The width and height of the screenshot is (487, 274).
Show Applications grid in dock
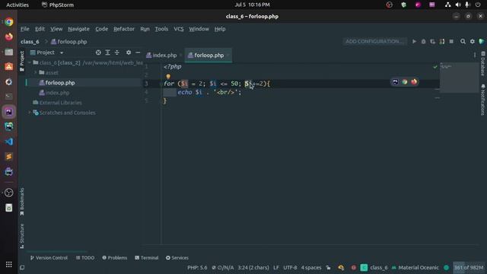[8, 264]
